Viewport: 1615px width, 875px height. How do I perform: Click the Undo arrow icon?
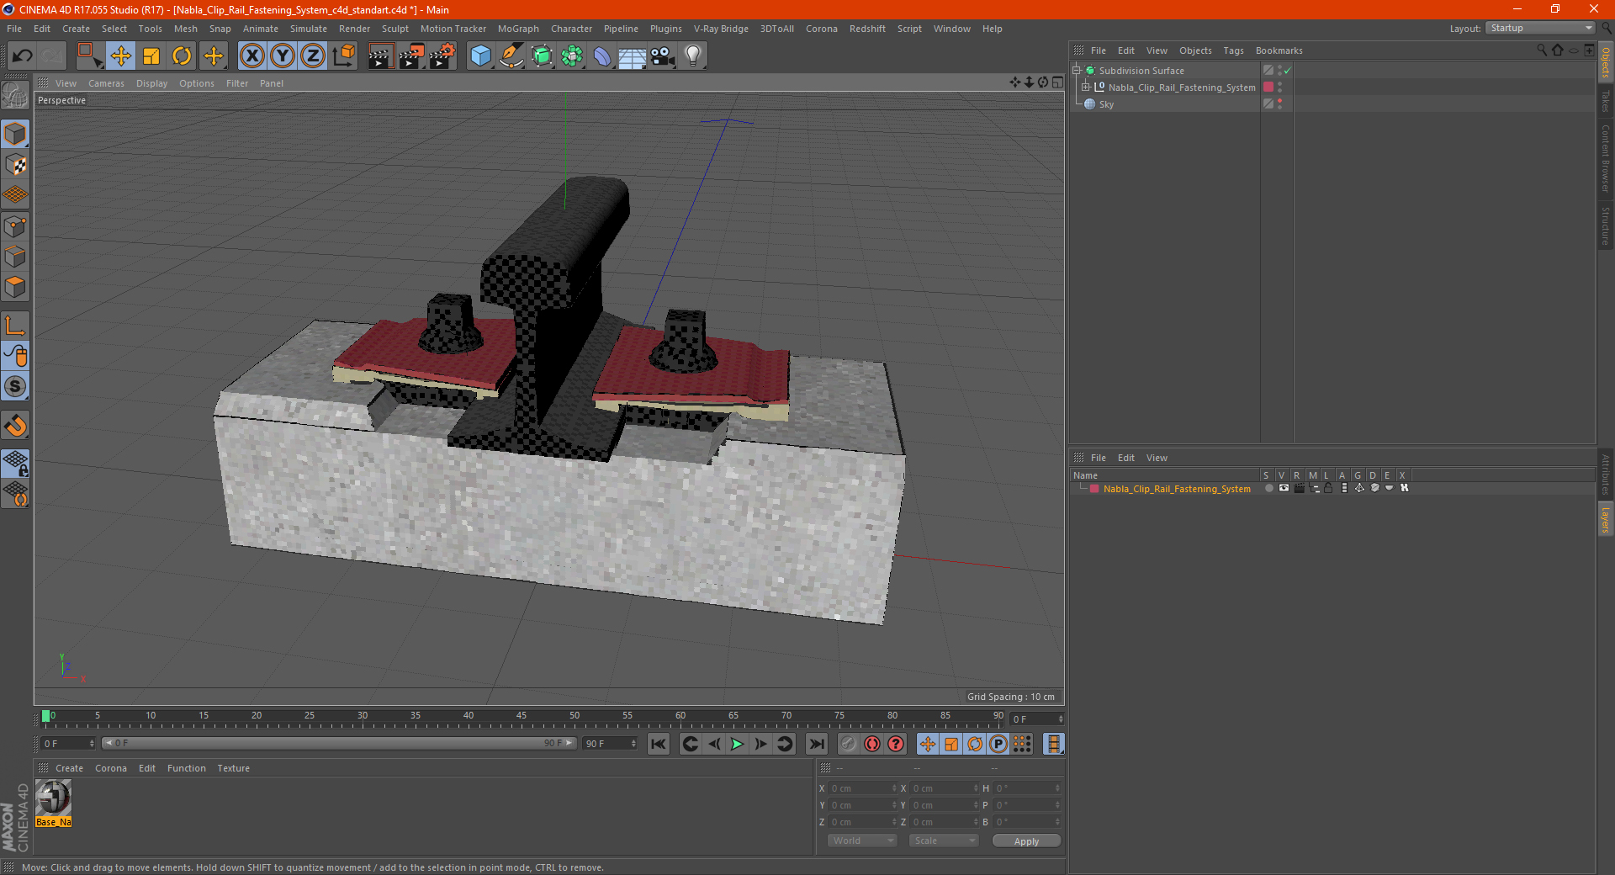(x=23, y=56)
